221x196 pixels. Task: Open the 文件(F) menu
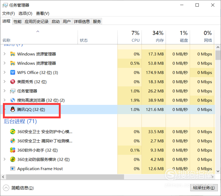(x=8, y=13)
